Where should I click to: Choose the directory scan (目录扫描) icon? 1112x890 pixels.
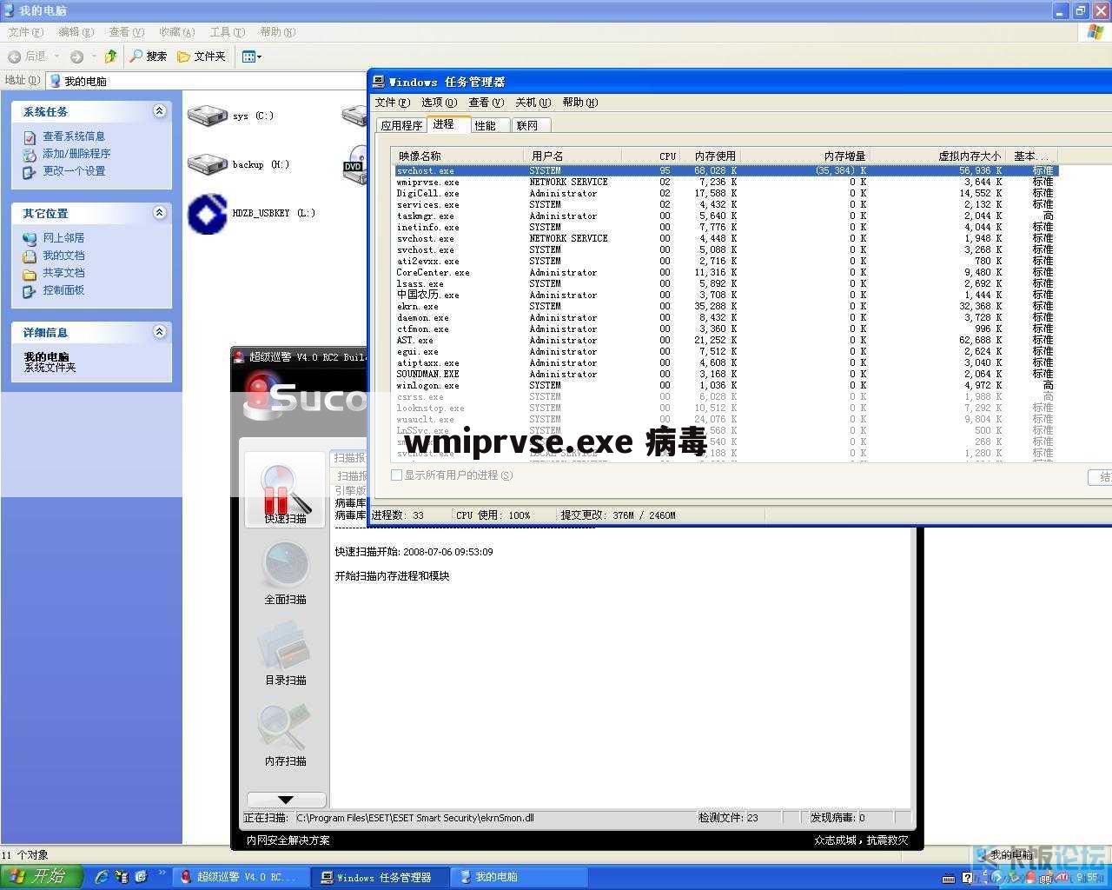(x=285, y=647)
